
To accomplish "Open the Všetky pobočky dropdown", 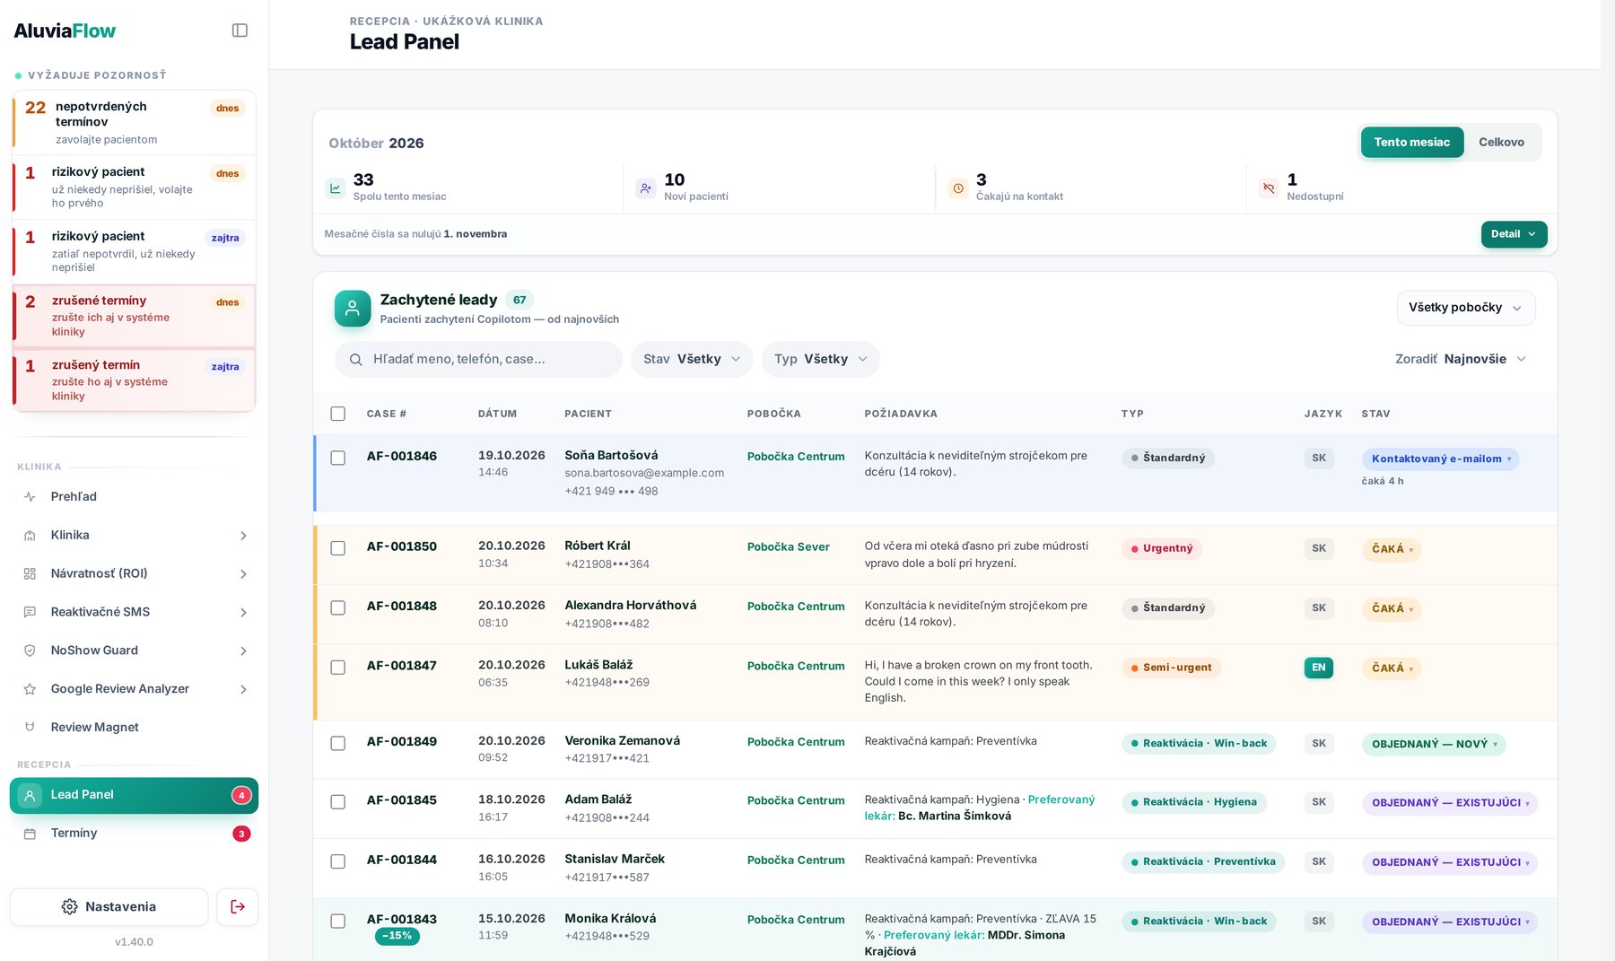I will (x=1466, y=308).
